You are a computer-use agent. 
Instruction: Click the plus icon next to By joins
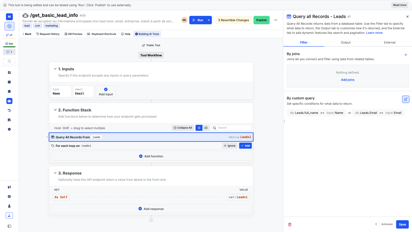[x=406, y=55]
